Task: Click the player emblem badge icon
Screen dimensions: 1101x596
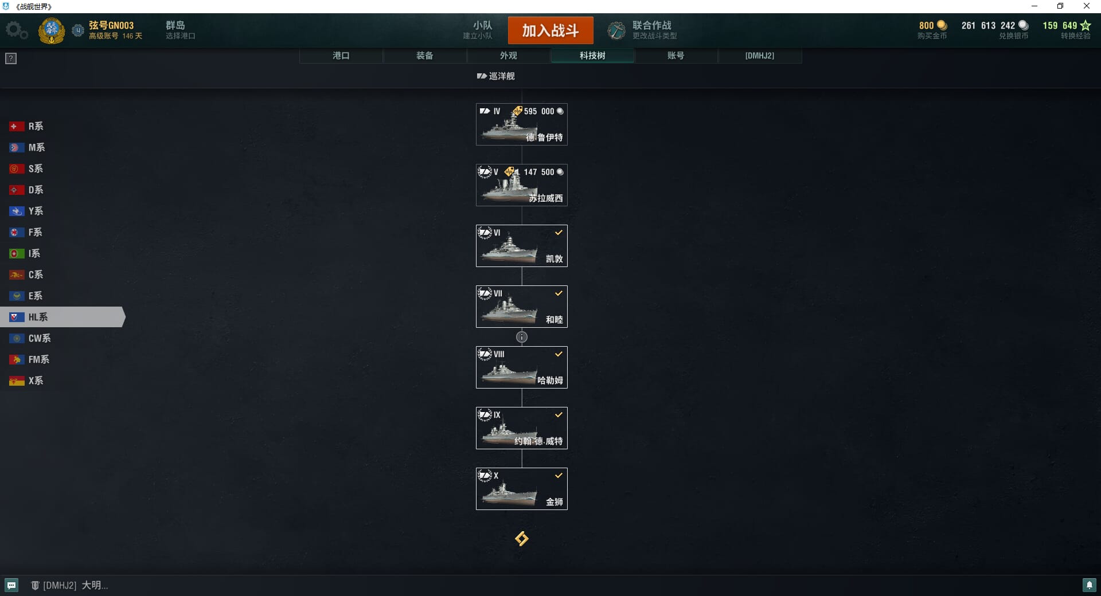Action: tap(52, 31)
